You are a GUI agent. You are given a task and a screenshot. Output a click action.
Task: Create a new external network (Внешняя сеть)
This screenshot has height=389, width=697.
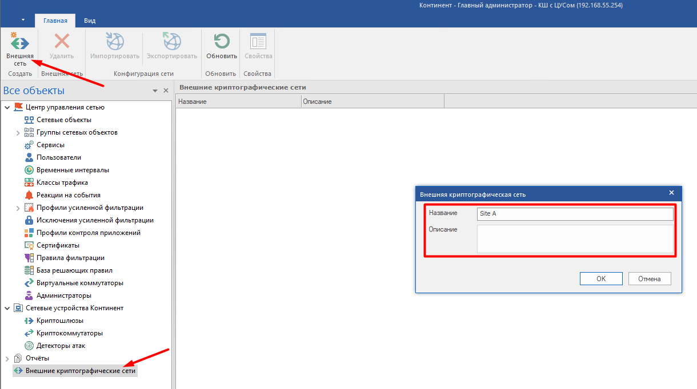19,49
